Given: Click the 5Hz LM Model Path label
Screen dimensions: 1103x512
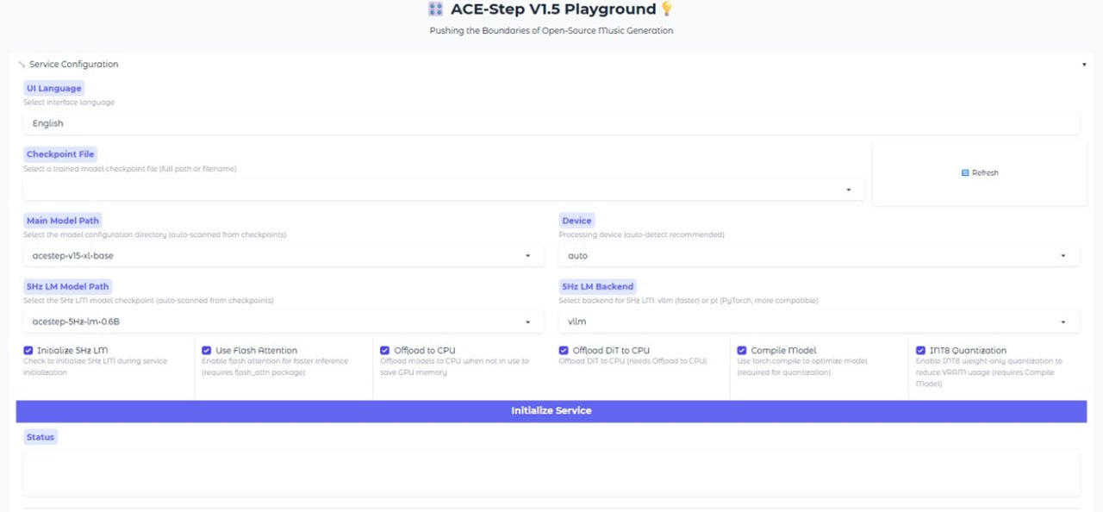Looking at the screenshot, I should pos(68,286).
